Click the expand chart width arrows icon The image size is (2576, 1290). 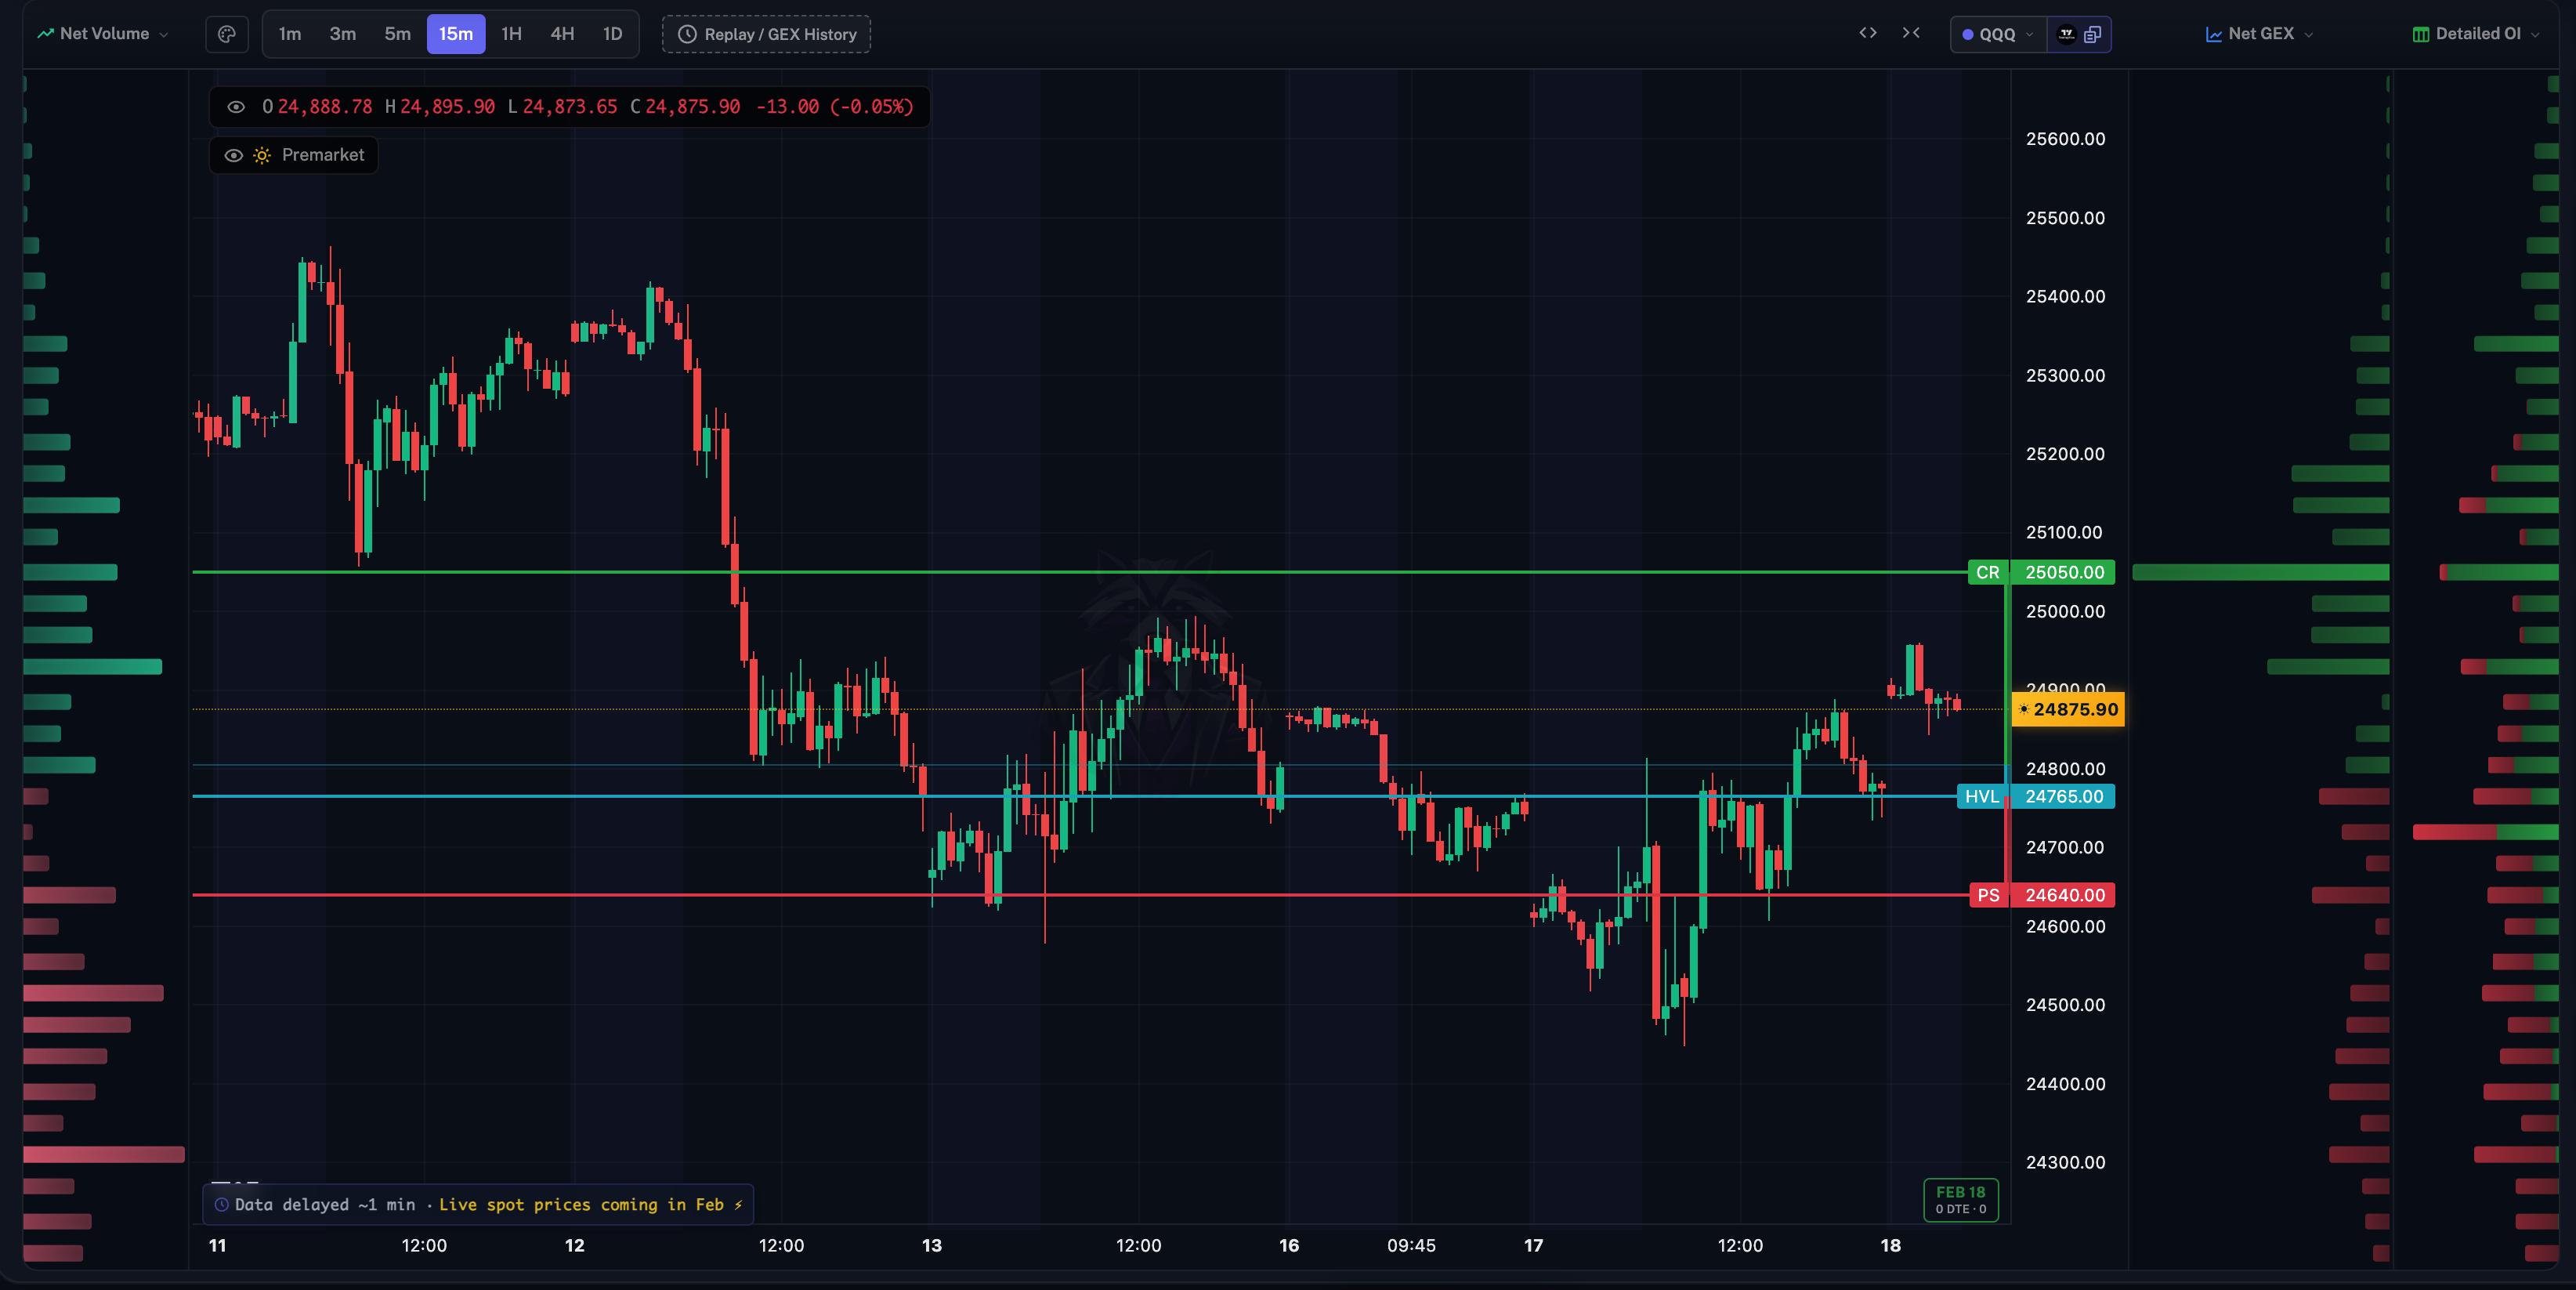(x=1867, y=33)
